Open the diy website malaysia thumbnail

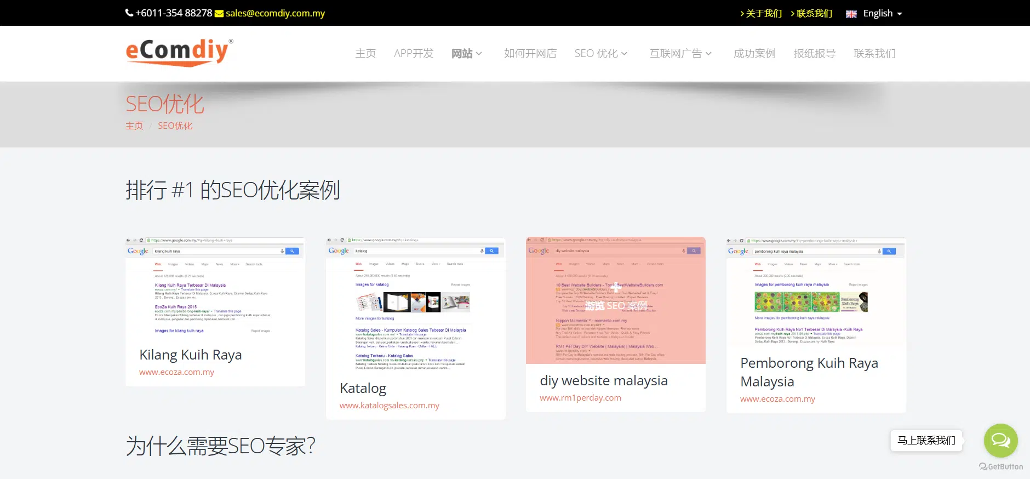(616, 300)
